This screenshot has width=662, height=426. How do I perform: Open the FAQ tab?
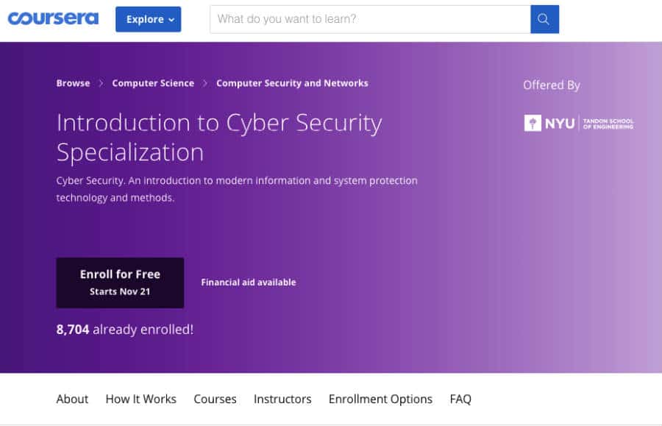click(460, 399)
